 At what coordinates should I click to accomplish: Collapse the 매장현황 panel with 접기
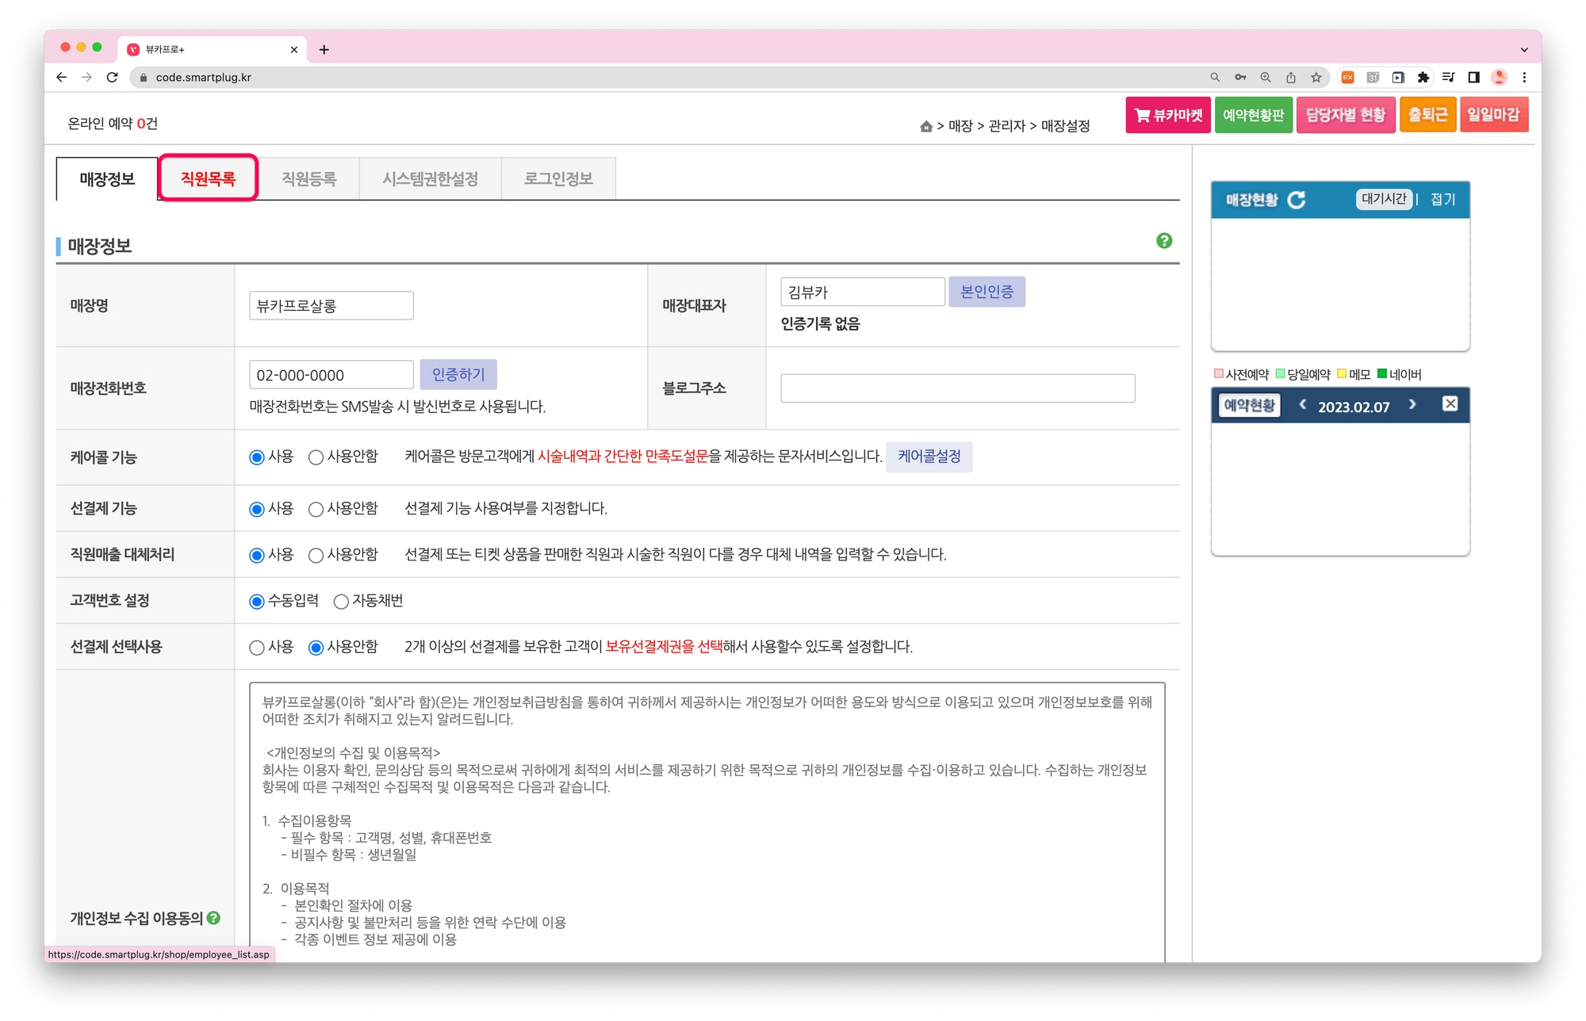(x=1442, y=200)
